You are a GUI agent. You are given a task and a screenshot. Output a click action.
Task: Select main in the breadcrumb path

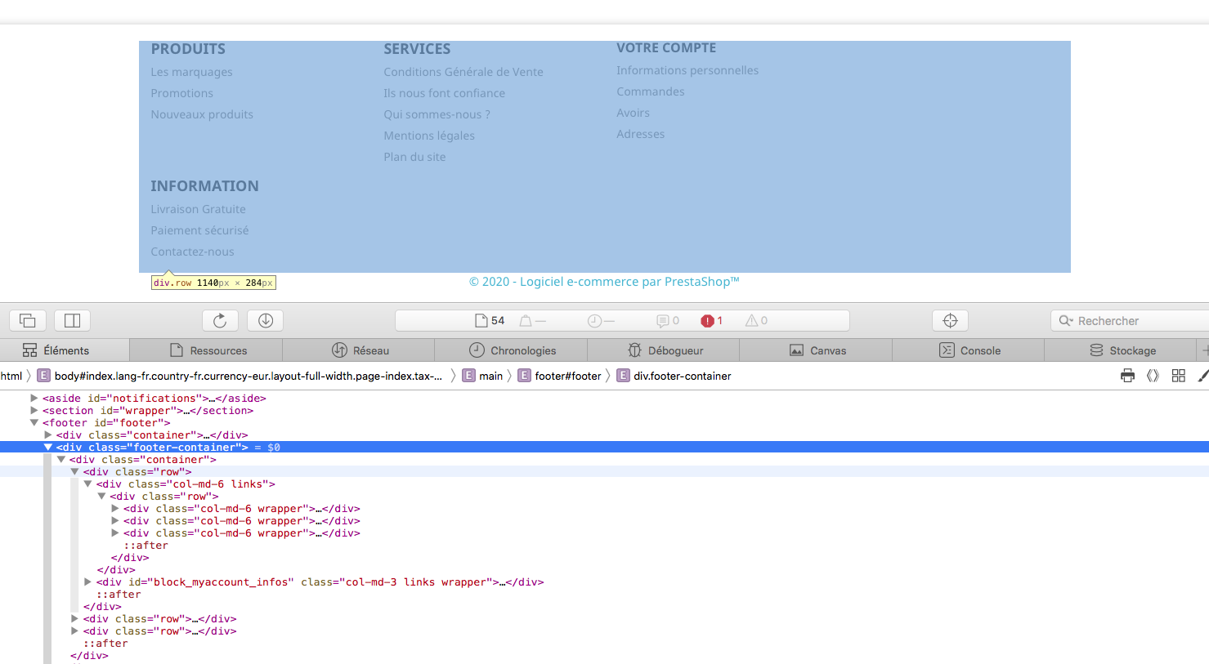482,376
